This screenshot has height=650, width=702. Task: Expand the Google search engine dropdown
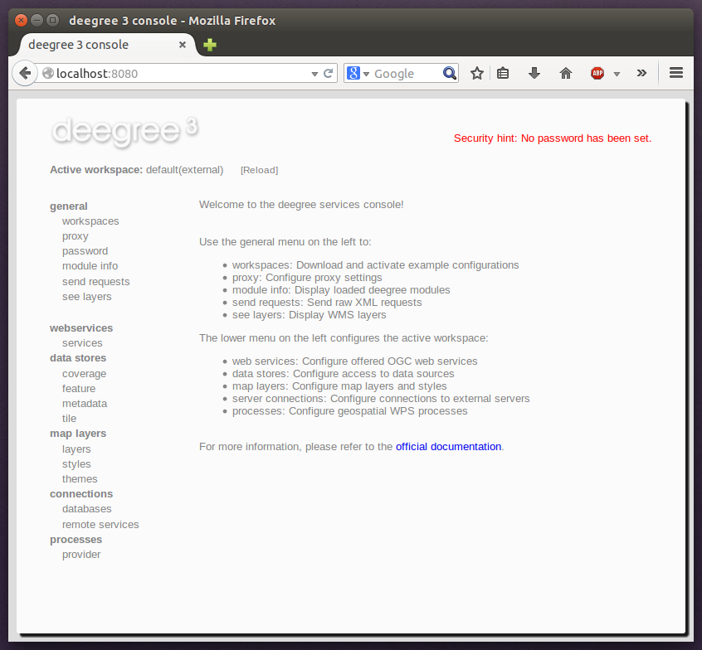(x=367, y=73)
